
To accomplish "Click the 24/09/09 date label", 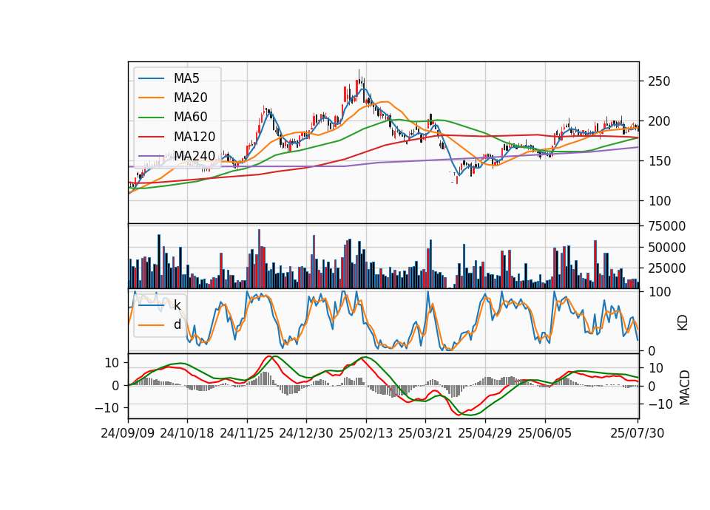I will [x=128, y=433].
